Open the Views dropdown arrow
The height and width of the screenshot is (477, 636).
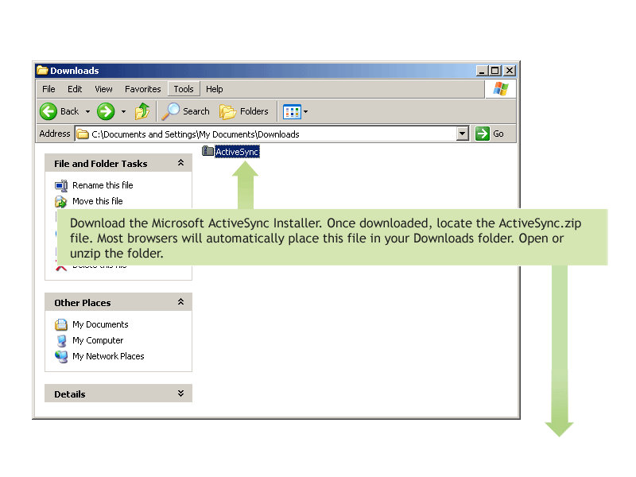[306, 111]
